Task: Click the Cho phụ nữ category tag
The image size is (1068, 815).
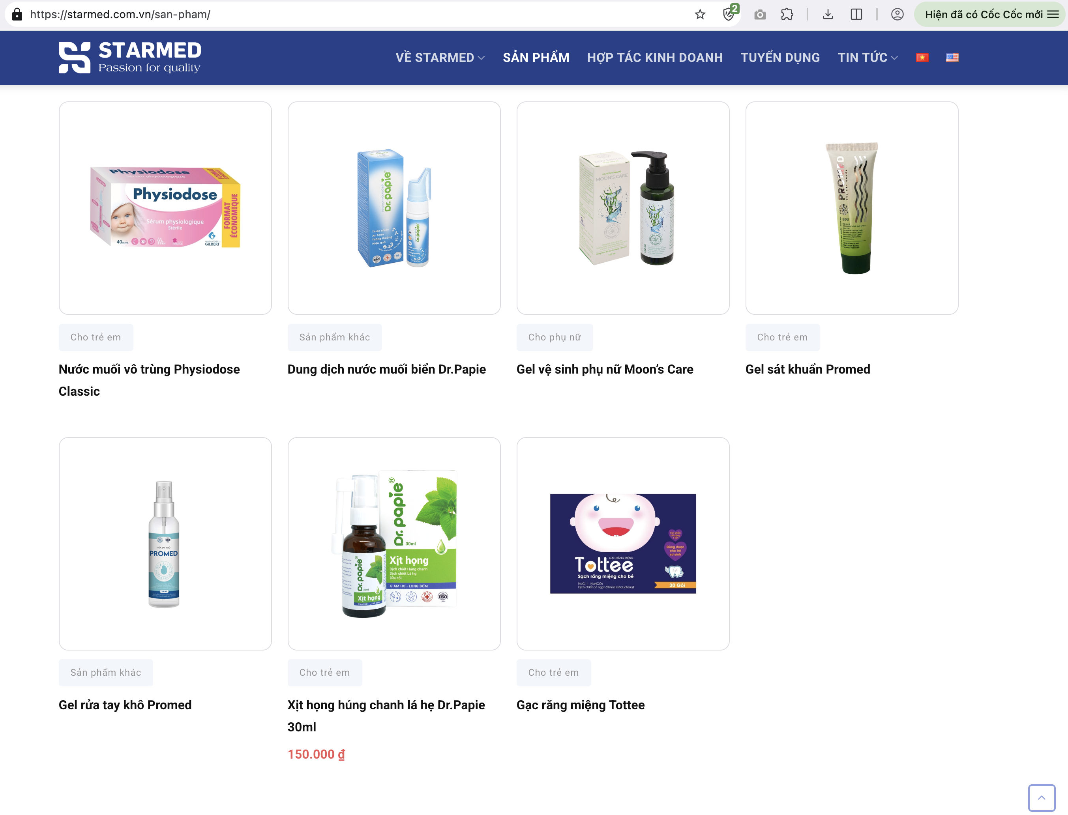Action: pyautogui.click(x=555, y=337)
